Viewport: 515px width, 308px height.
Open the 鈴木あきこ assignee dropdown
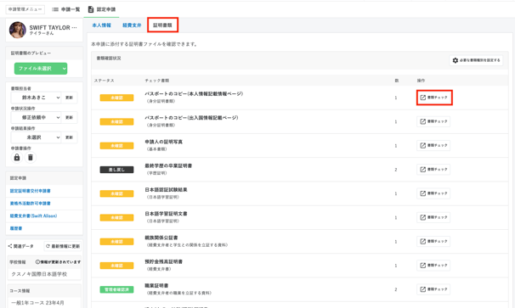(37, 98)
